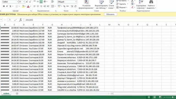Center text horizontally
This screenshot has height=99, width=176.
pyautogui.click(x=38, y=6)
